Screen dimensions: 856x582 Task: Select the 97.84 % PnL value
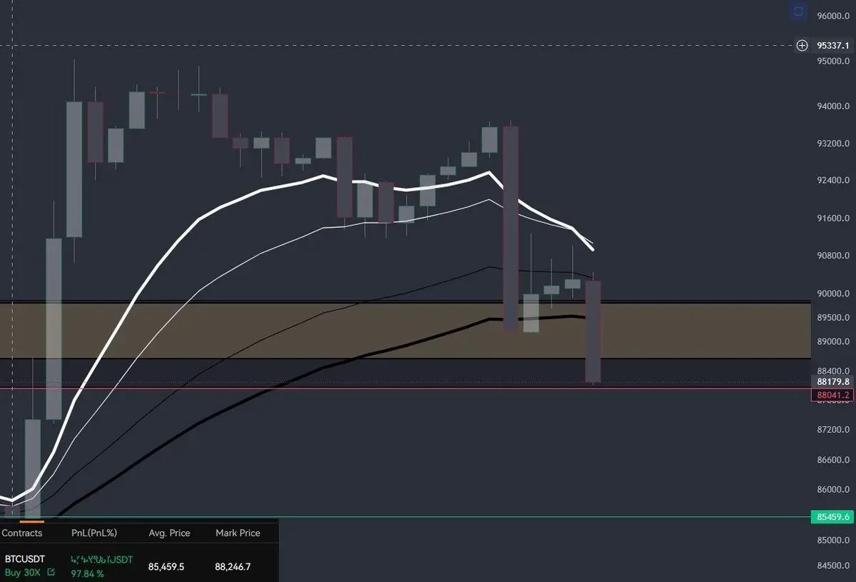pyautogui.click(x=87, y=573)
